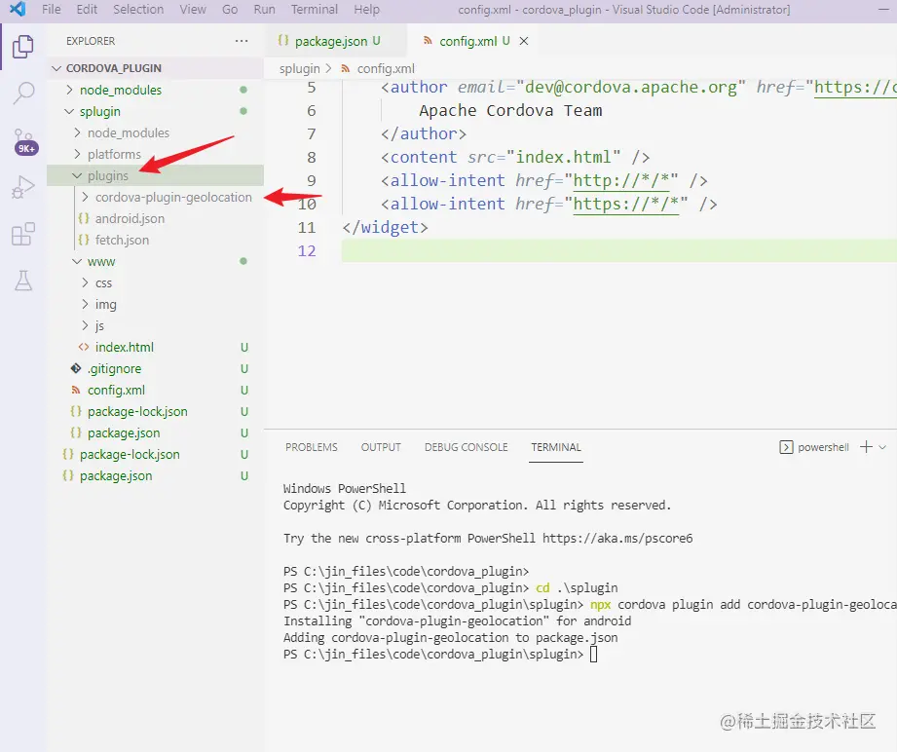Open the Run menu
The image size is (897, 752).
[264, 10]
